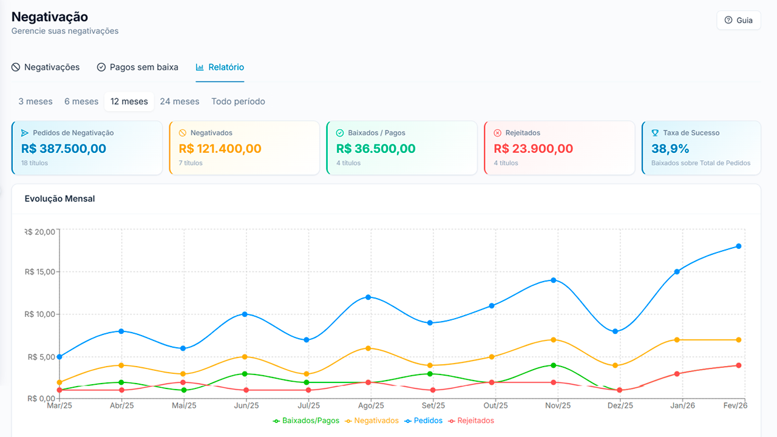This screenshot has height=437, width=777.
Task: Toggle the Negativados legend series
Action: pos(372,421)
